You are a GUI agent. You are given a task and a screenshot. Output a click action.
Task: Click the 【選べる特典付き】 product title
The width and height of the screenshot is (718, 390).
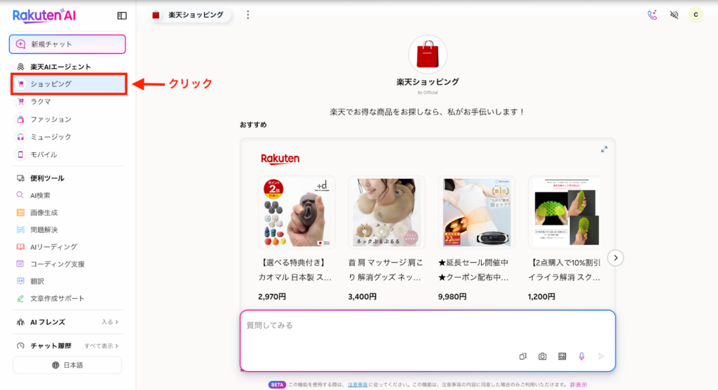[294, 270]
